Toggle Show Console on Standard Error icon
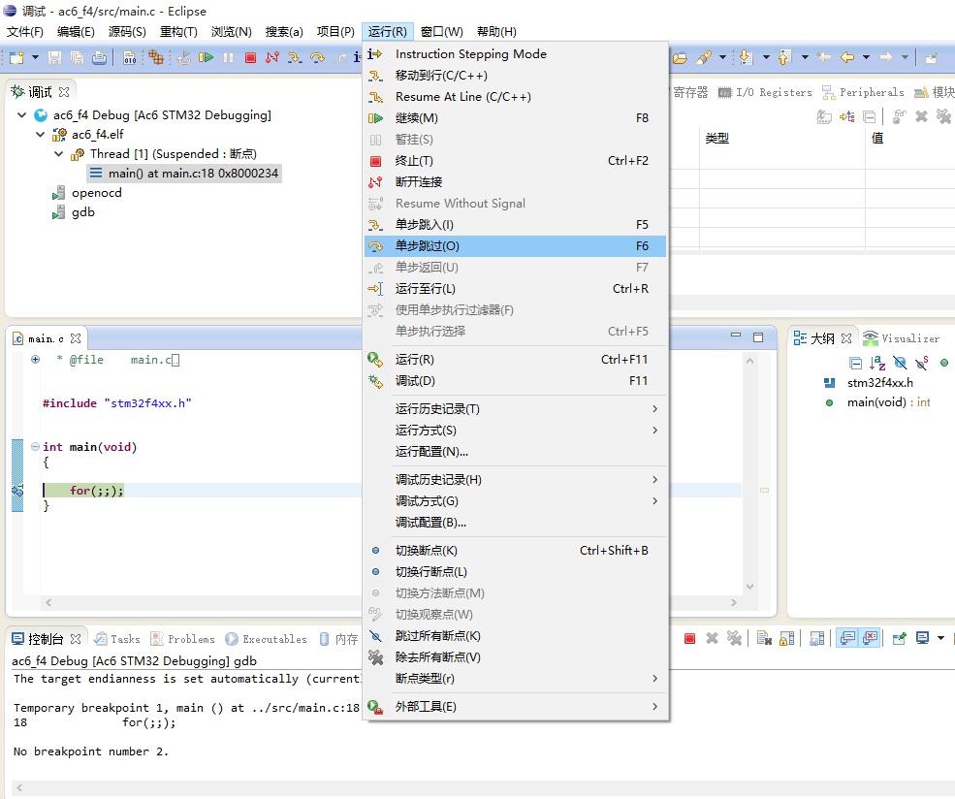Screen dimensions: 955x799 (870, 638)
